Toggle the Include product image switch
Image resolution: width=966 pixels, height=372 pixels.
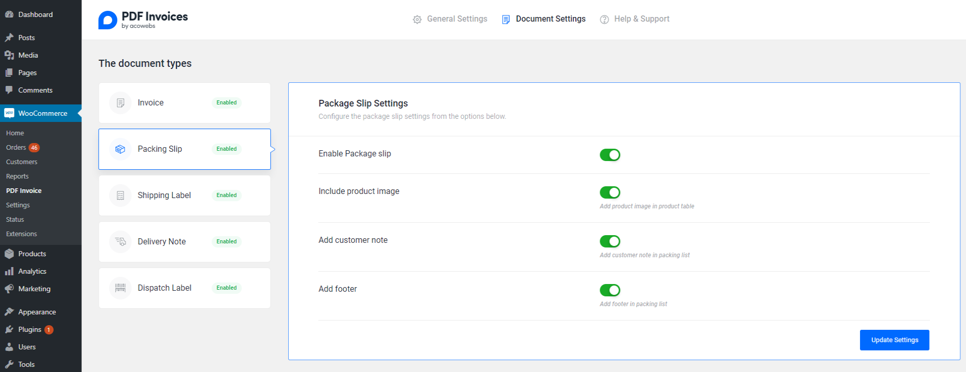(x=610, y=192)
